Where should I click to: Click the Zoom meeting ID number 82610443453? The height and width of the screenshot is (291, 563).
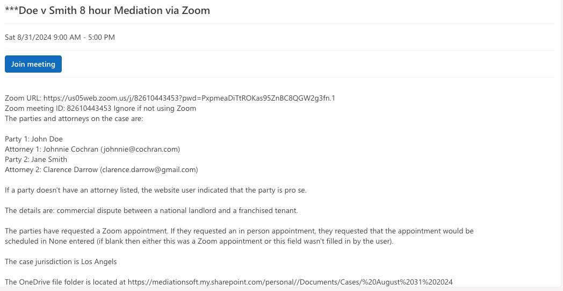tap(89, 108)
